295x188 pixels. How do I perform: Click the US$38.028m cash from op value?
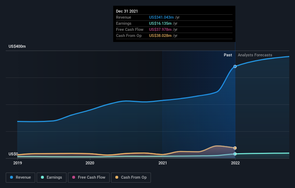coord(160,36)
